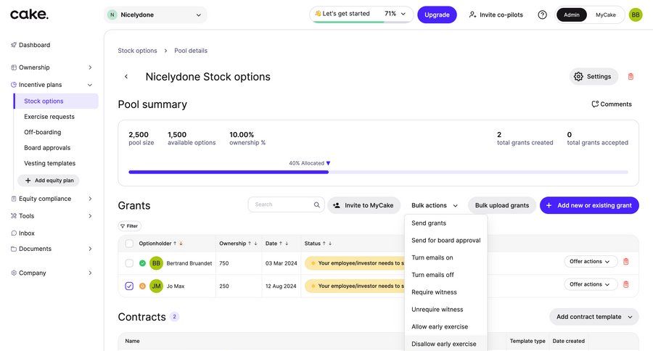Choose Send for board approval
The height and width of the screenshot is (351, 653).
point(445,240)
